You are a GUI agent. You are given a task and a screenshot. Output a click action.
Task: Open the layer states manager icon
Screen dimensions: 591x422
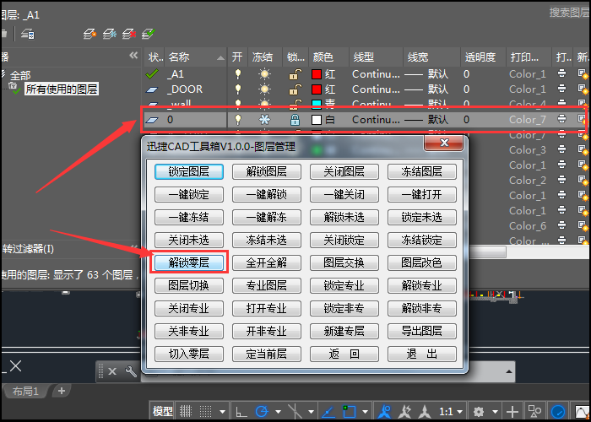point(28,35)
